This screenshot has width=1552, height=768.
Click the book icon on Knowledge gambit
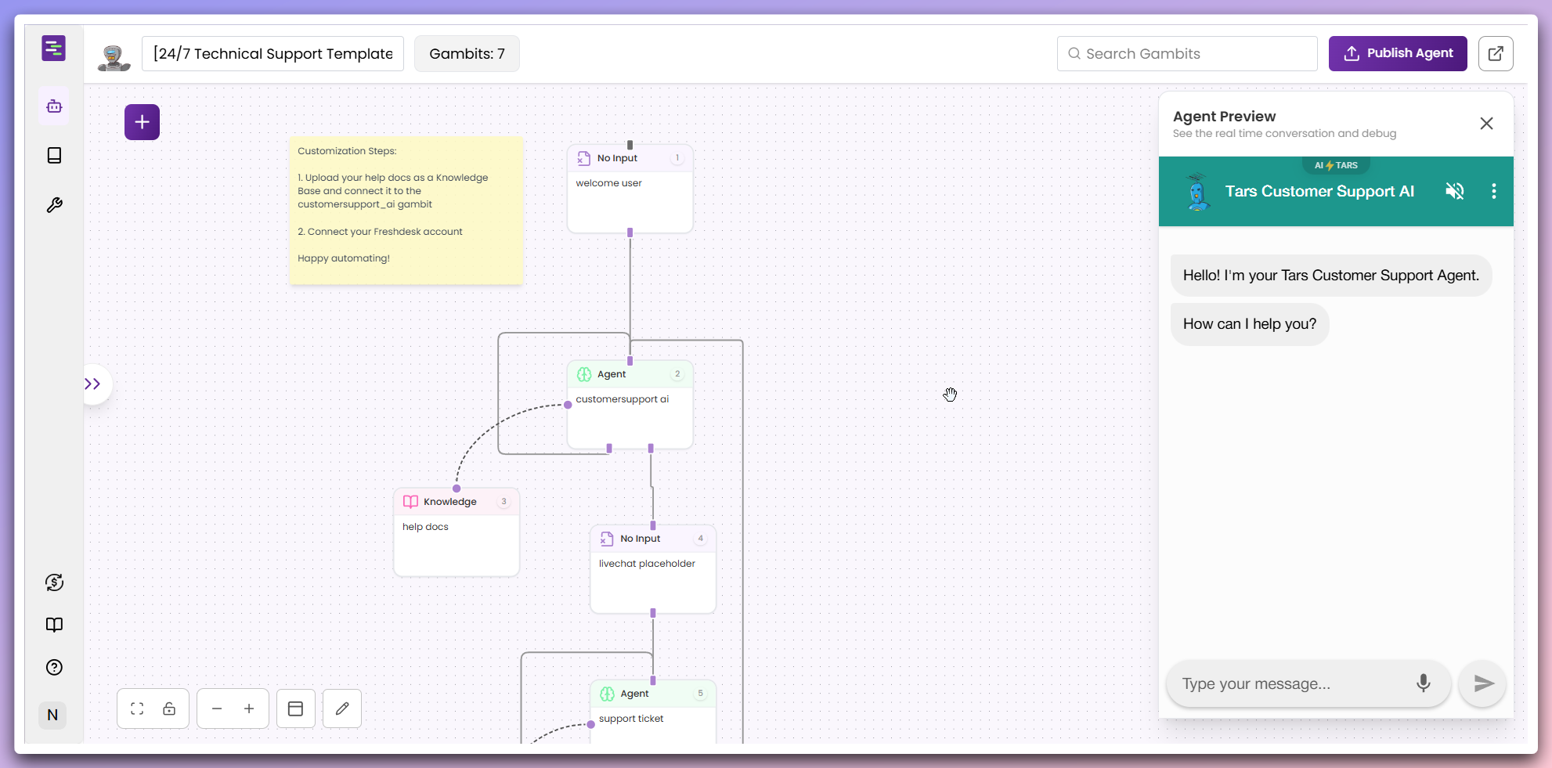(x=410, y=502)
